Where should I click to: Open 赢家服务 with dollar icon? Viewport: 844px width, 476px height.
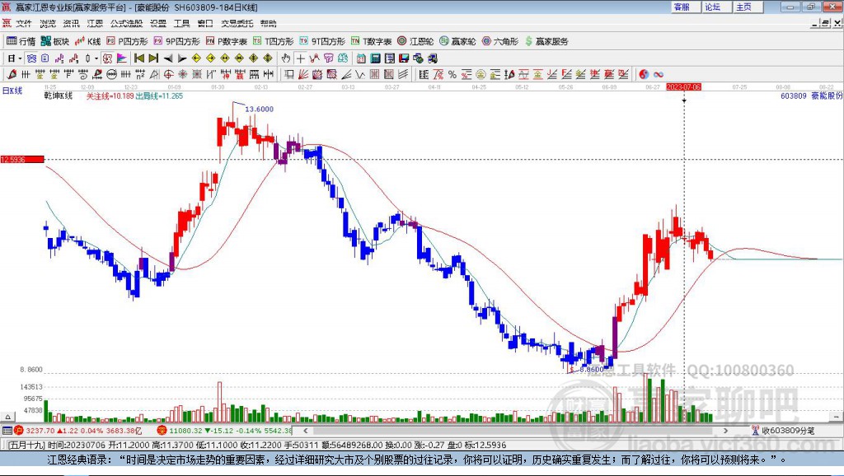pyautogui.click(x=546, y=41)
